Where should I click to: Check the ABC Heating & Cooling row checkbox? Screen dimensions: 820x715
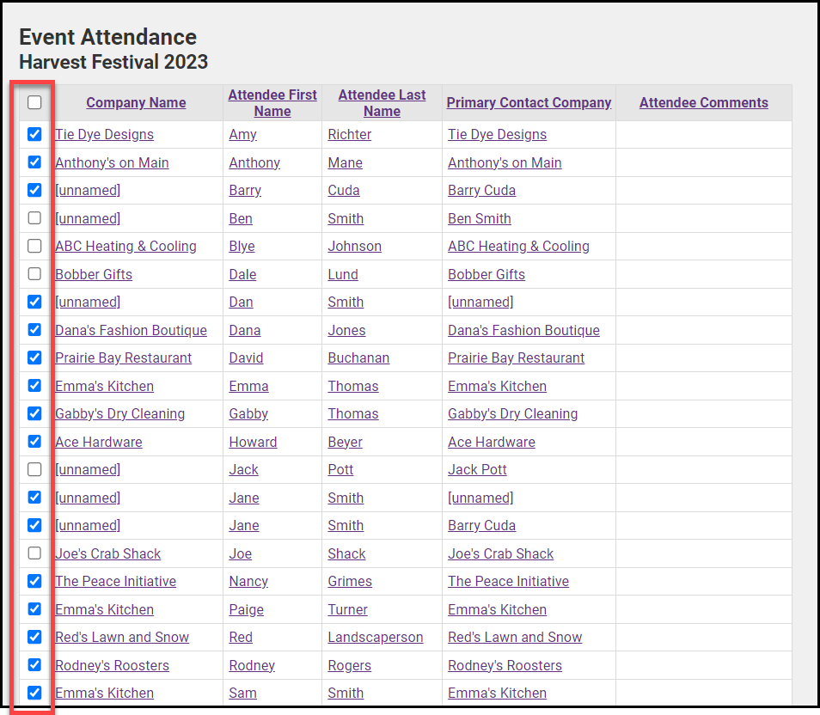[x=34, y=246]
